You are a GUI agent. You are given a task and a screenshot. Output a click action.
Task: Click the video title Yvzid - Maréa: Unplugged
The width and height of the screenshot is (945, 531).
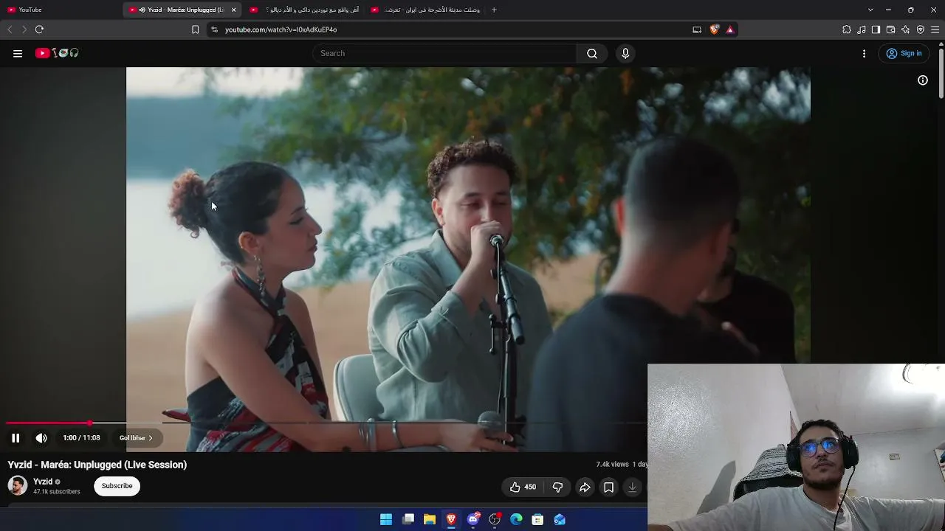tap(97, 465)
